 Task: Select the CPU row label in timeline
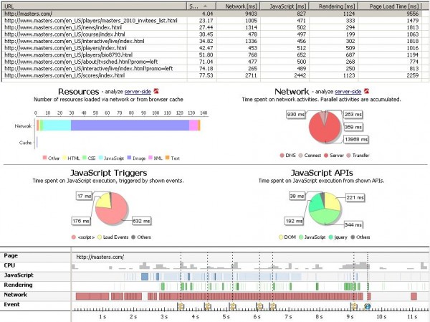click(x=9, y=265)
